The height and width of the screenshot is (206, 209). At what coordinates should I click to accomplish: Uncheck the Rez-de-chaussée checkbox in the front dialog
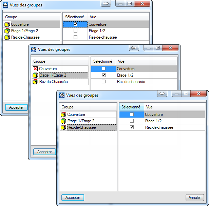132,127
